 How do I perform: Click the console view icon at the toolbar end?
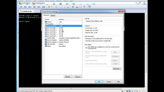[x=89, y=7]
